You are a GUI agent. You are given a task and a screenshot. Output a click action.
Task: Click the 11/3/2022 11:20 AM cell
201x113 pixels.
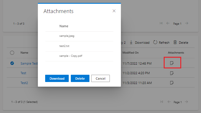point(137,83)
